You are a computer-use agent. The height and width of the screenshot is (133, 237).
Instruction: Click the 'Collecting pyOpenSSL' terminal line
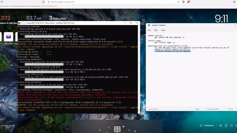pos(30,59)
